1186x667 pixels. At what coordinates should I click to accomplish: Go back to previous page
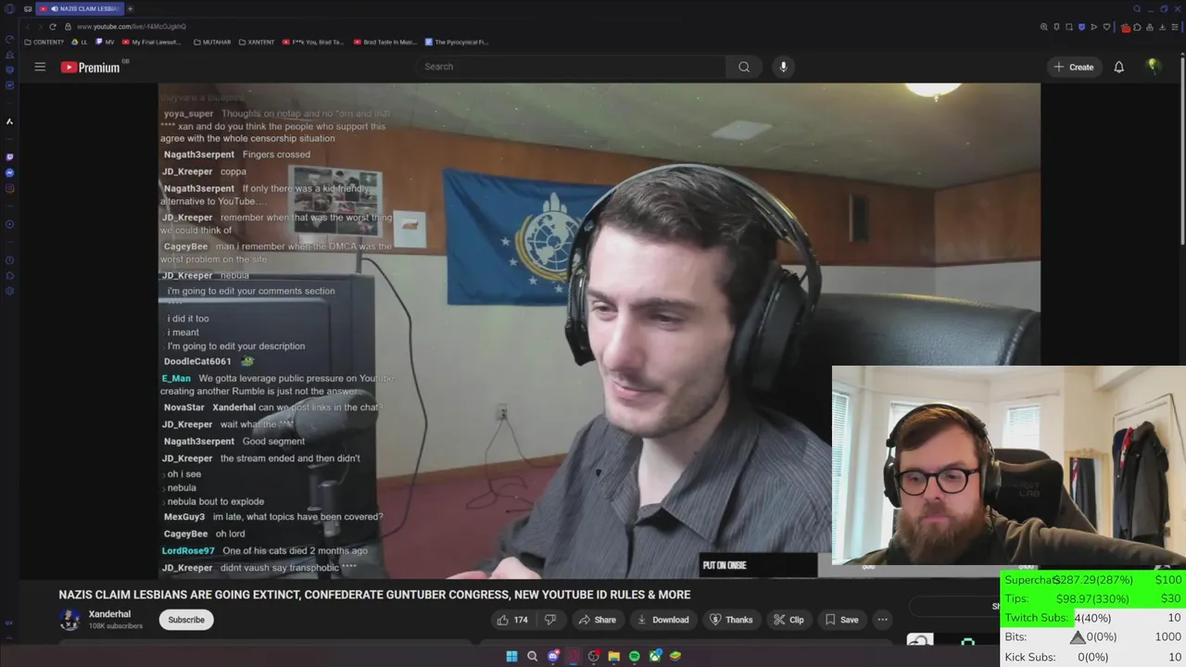27,27
